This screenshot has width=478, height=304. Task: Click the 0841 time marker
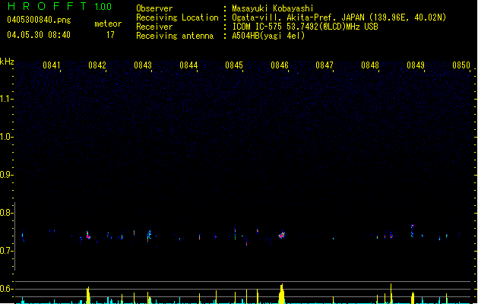[52, 65]
